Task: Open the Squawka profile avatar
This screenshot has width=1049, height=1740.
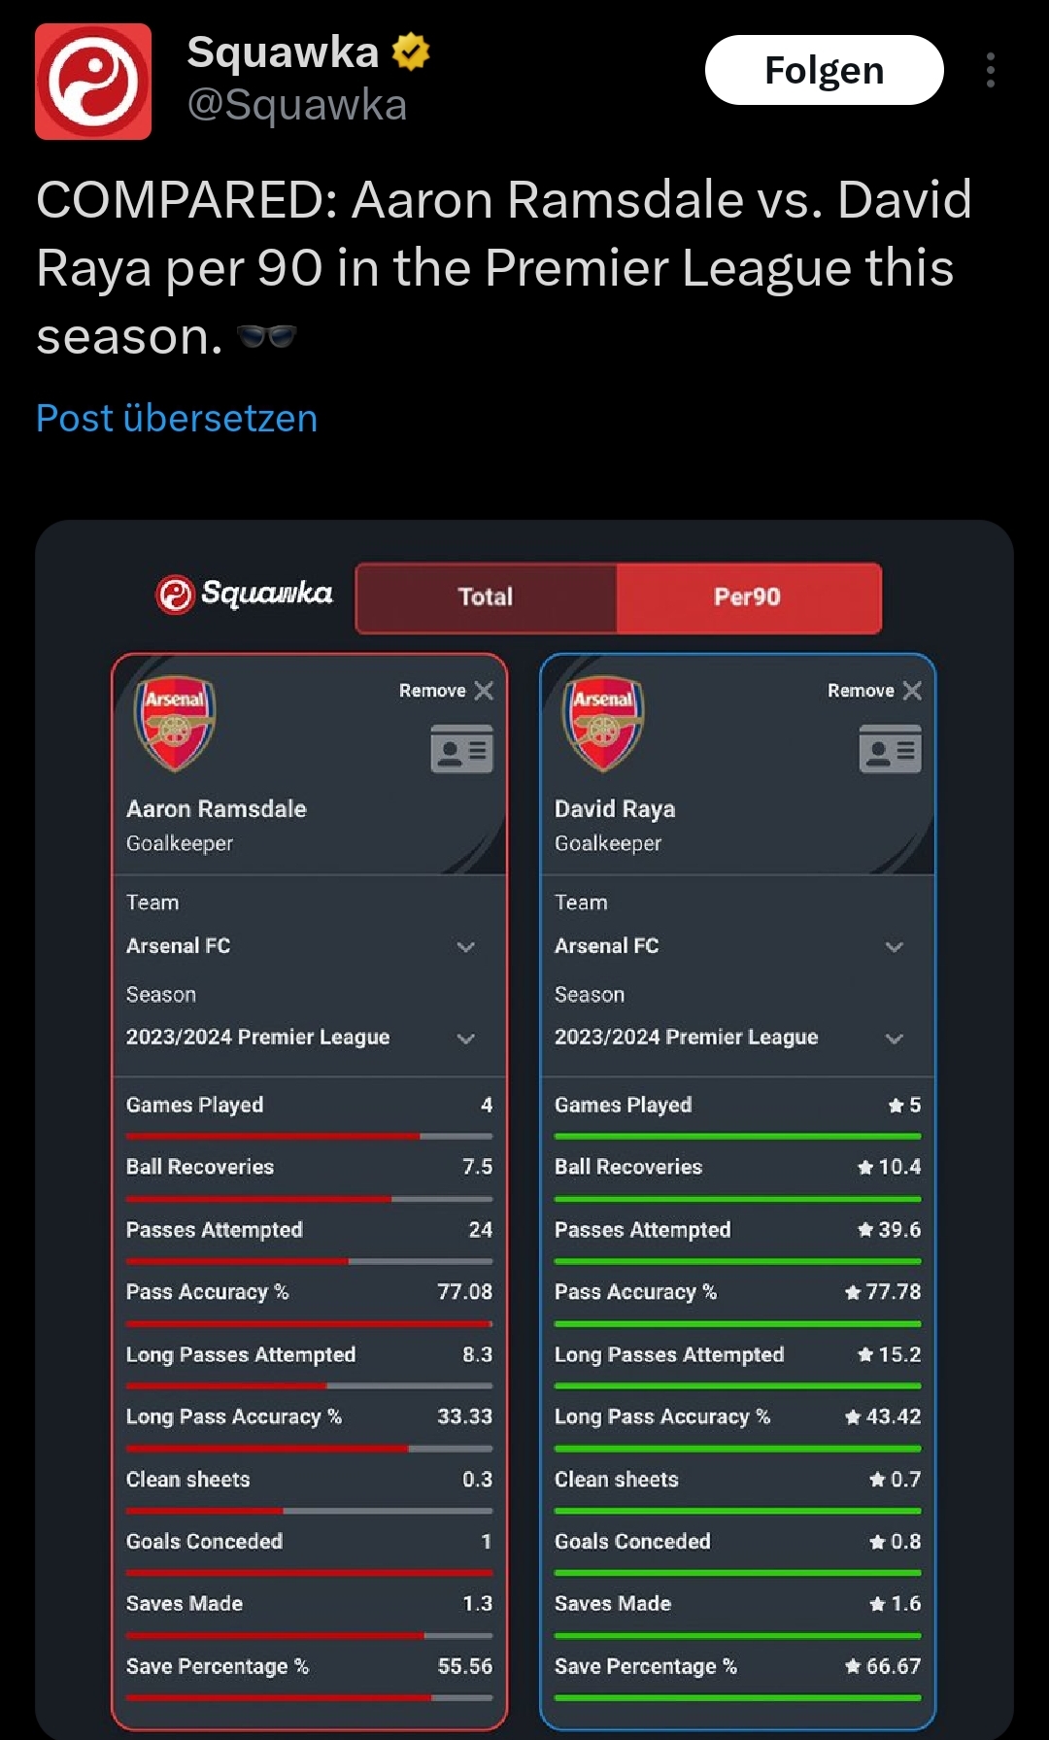Action: [93, 82]
